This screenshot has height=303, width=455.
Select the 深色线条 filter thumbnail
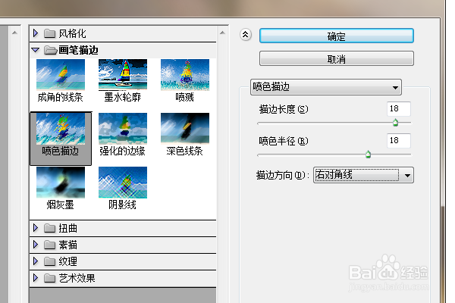(x=185, y=129)
